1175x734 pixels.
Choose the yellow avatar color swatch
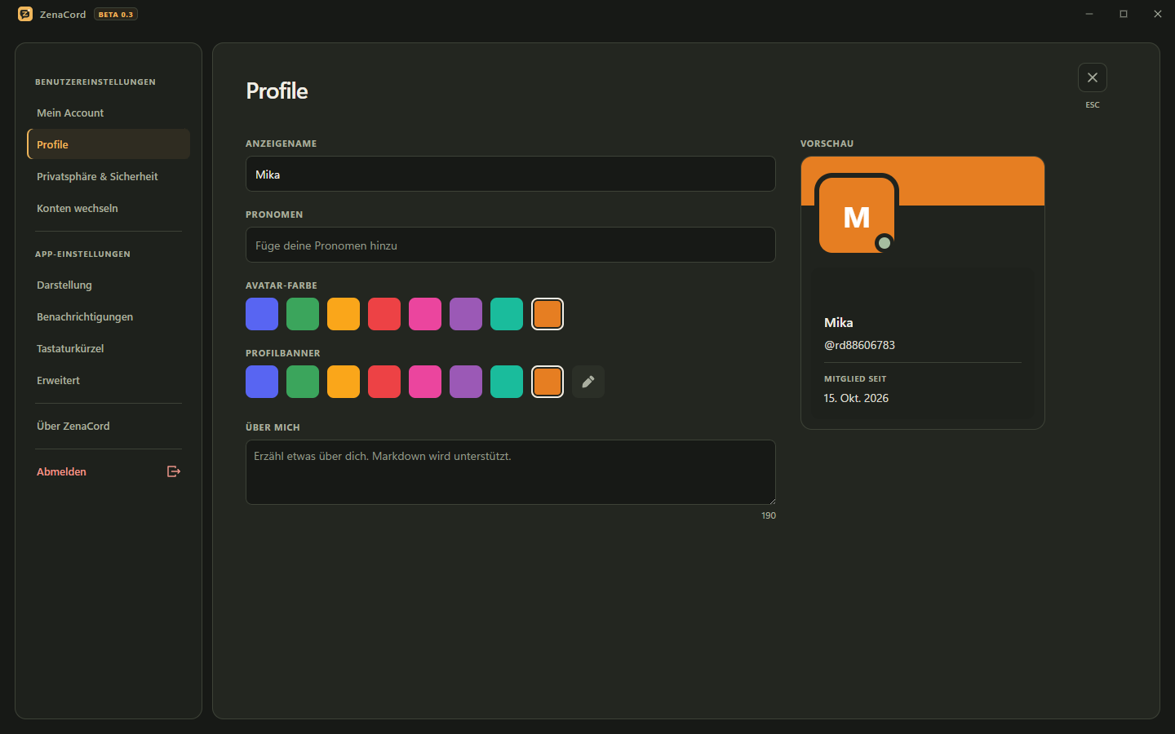click(344, 314)
